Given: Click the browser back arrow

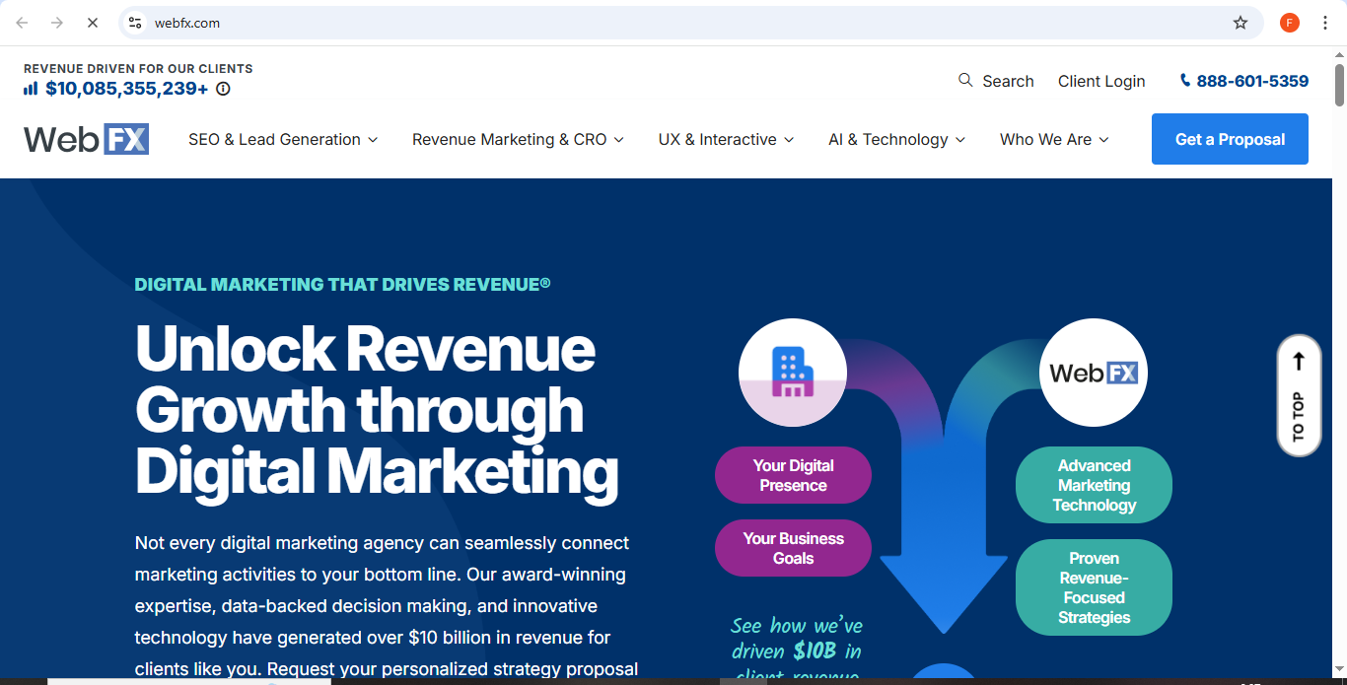Looking at the screenshot, I should (x=22, y=23).
